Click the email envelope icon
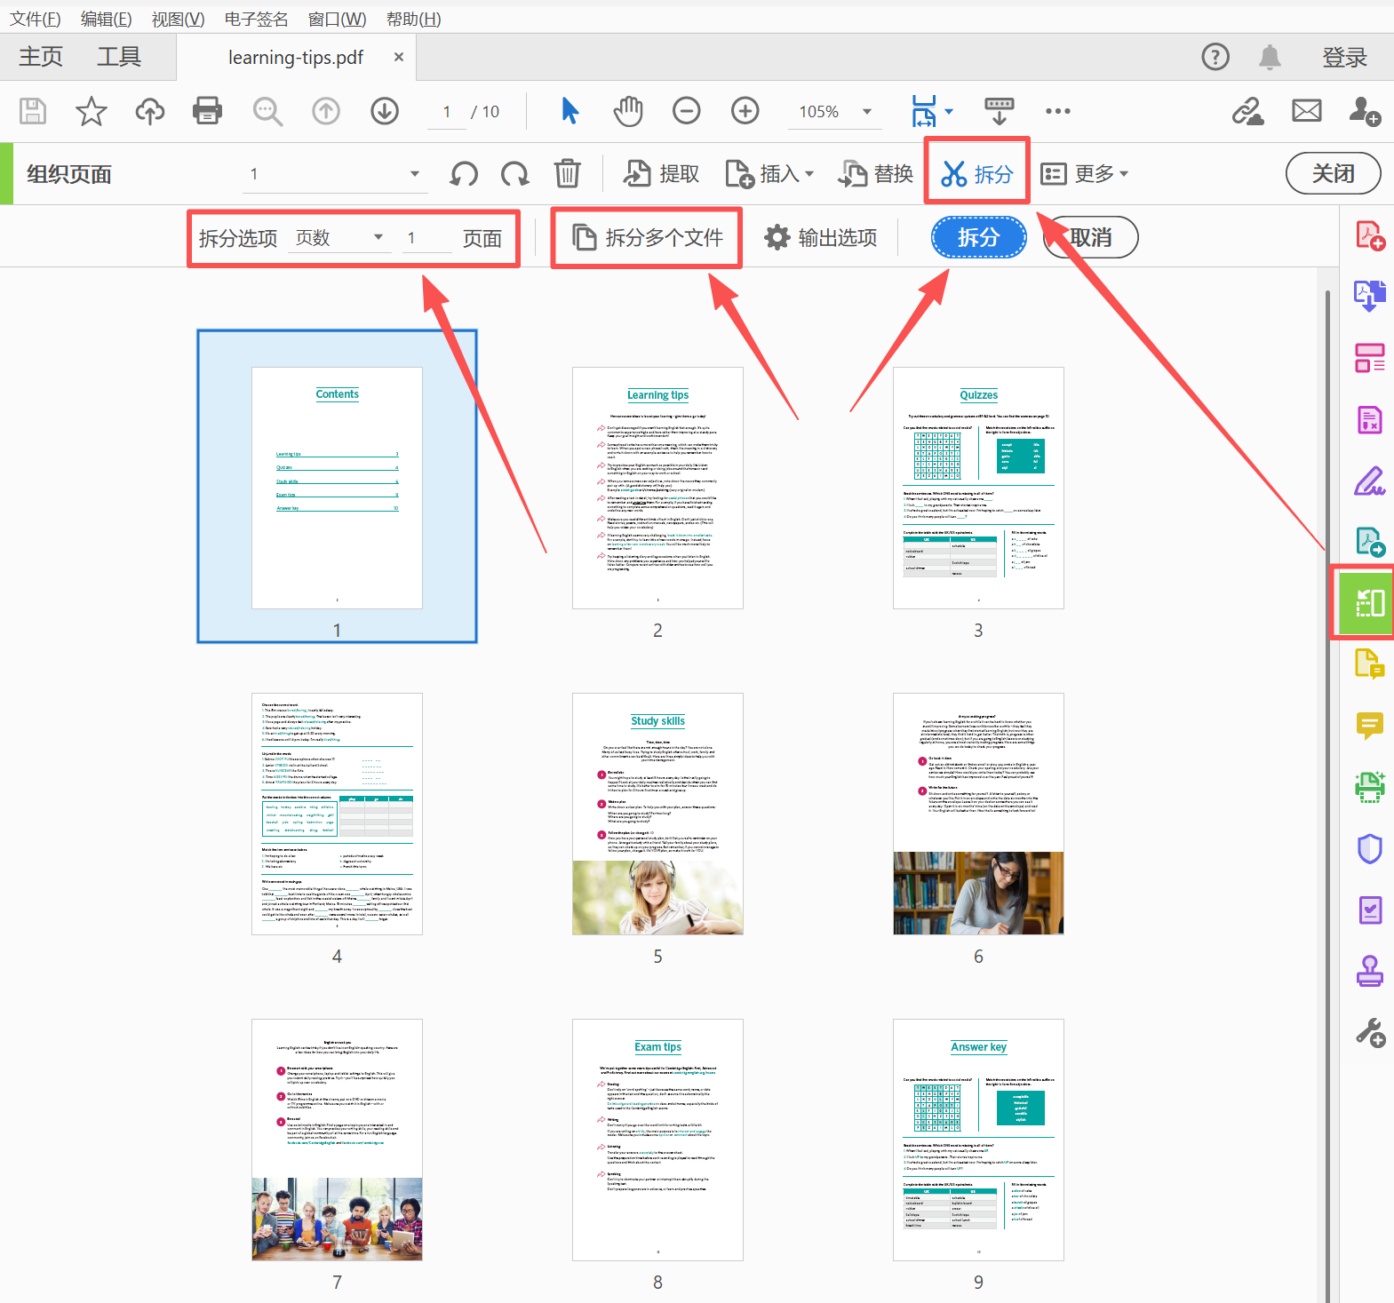This screenshot has width=1394, height=1303. pos(1306,111)
